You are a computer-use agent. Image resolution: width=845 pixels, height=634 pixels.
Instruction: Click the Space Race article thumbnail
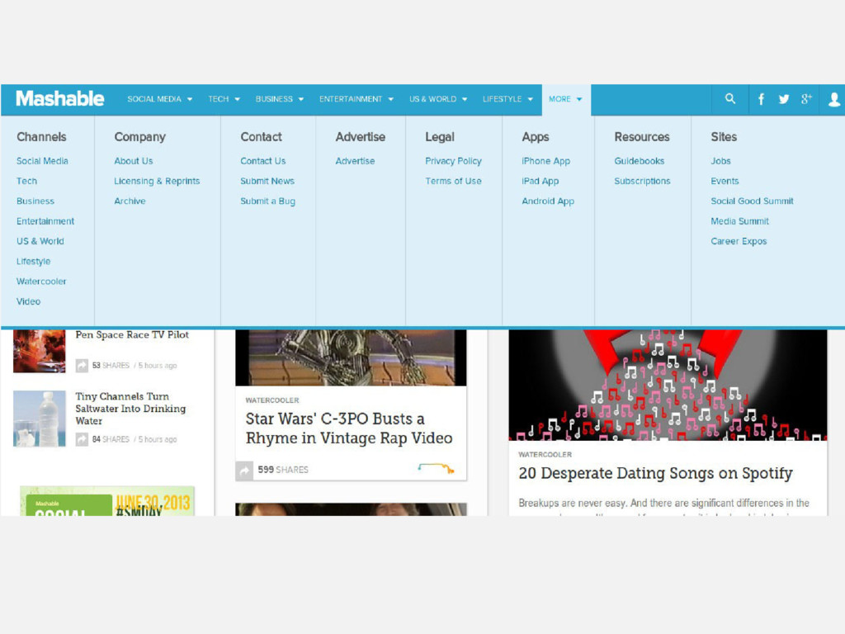[40, 351]
